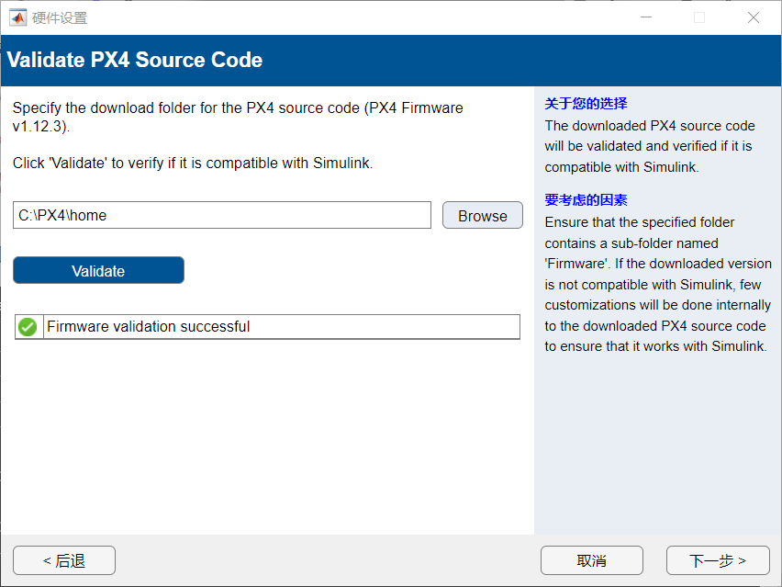This screenshot has width=782, height=587.
Task: Click the MATLAB logo in the title bar
Action: (x=17, y=17)
